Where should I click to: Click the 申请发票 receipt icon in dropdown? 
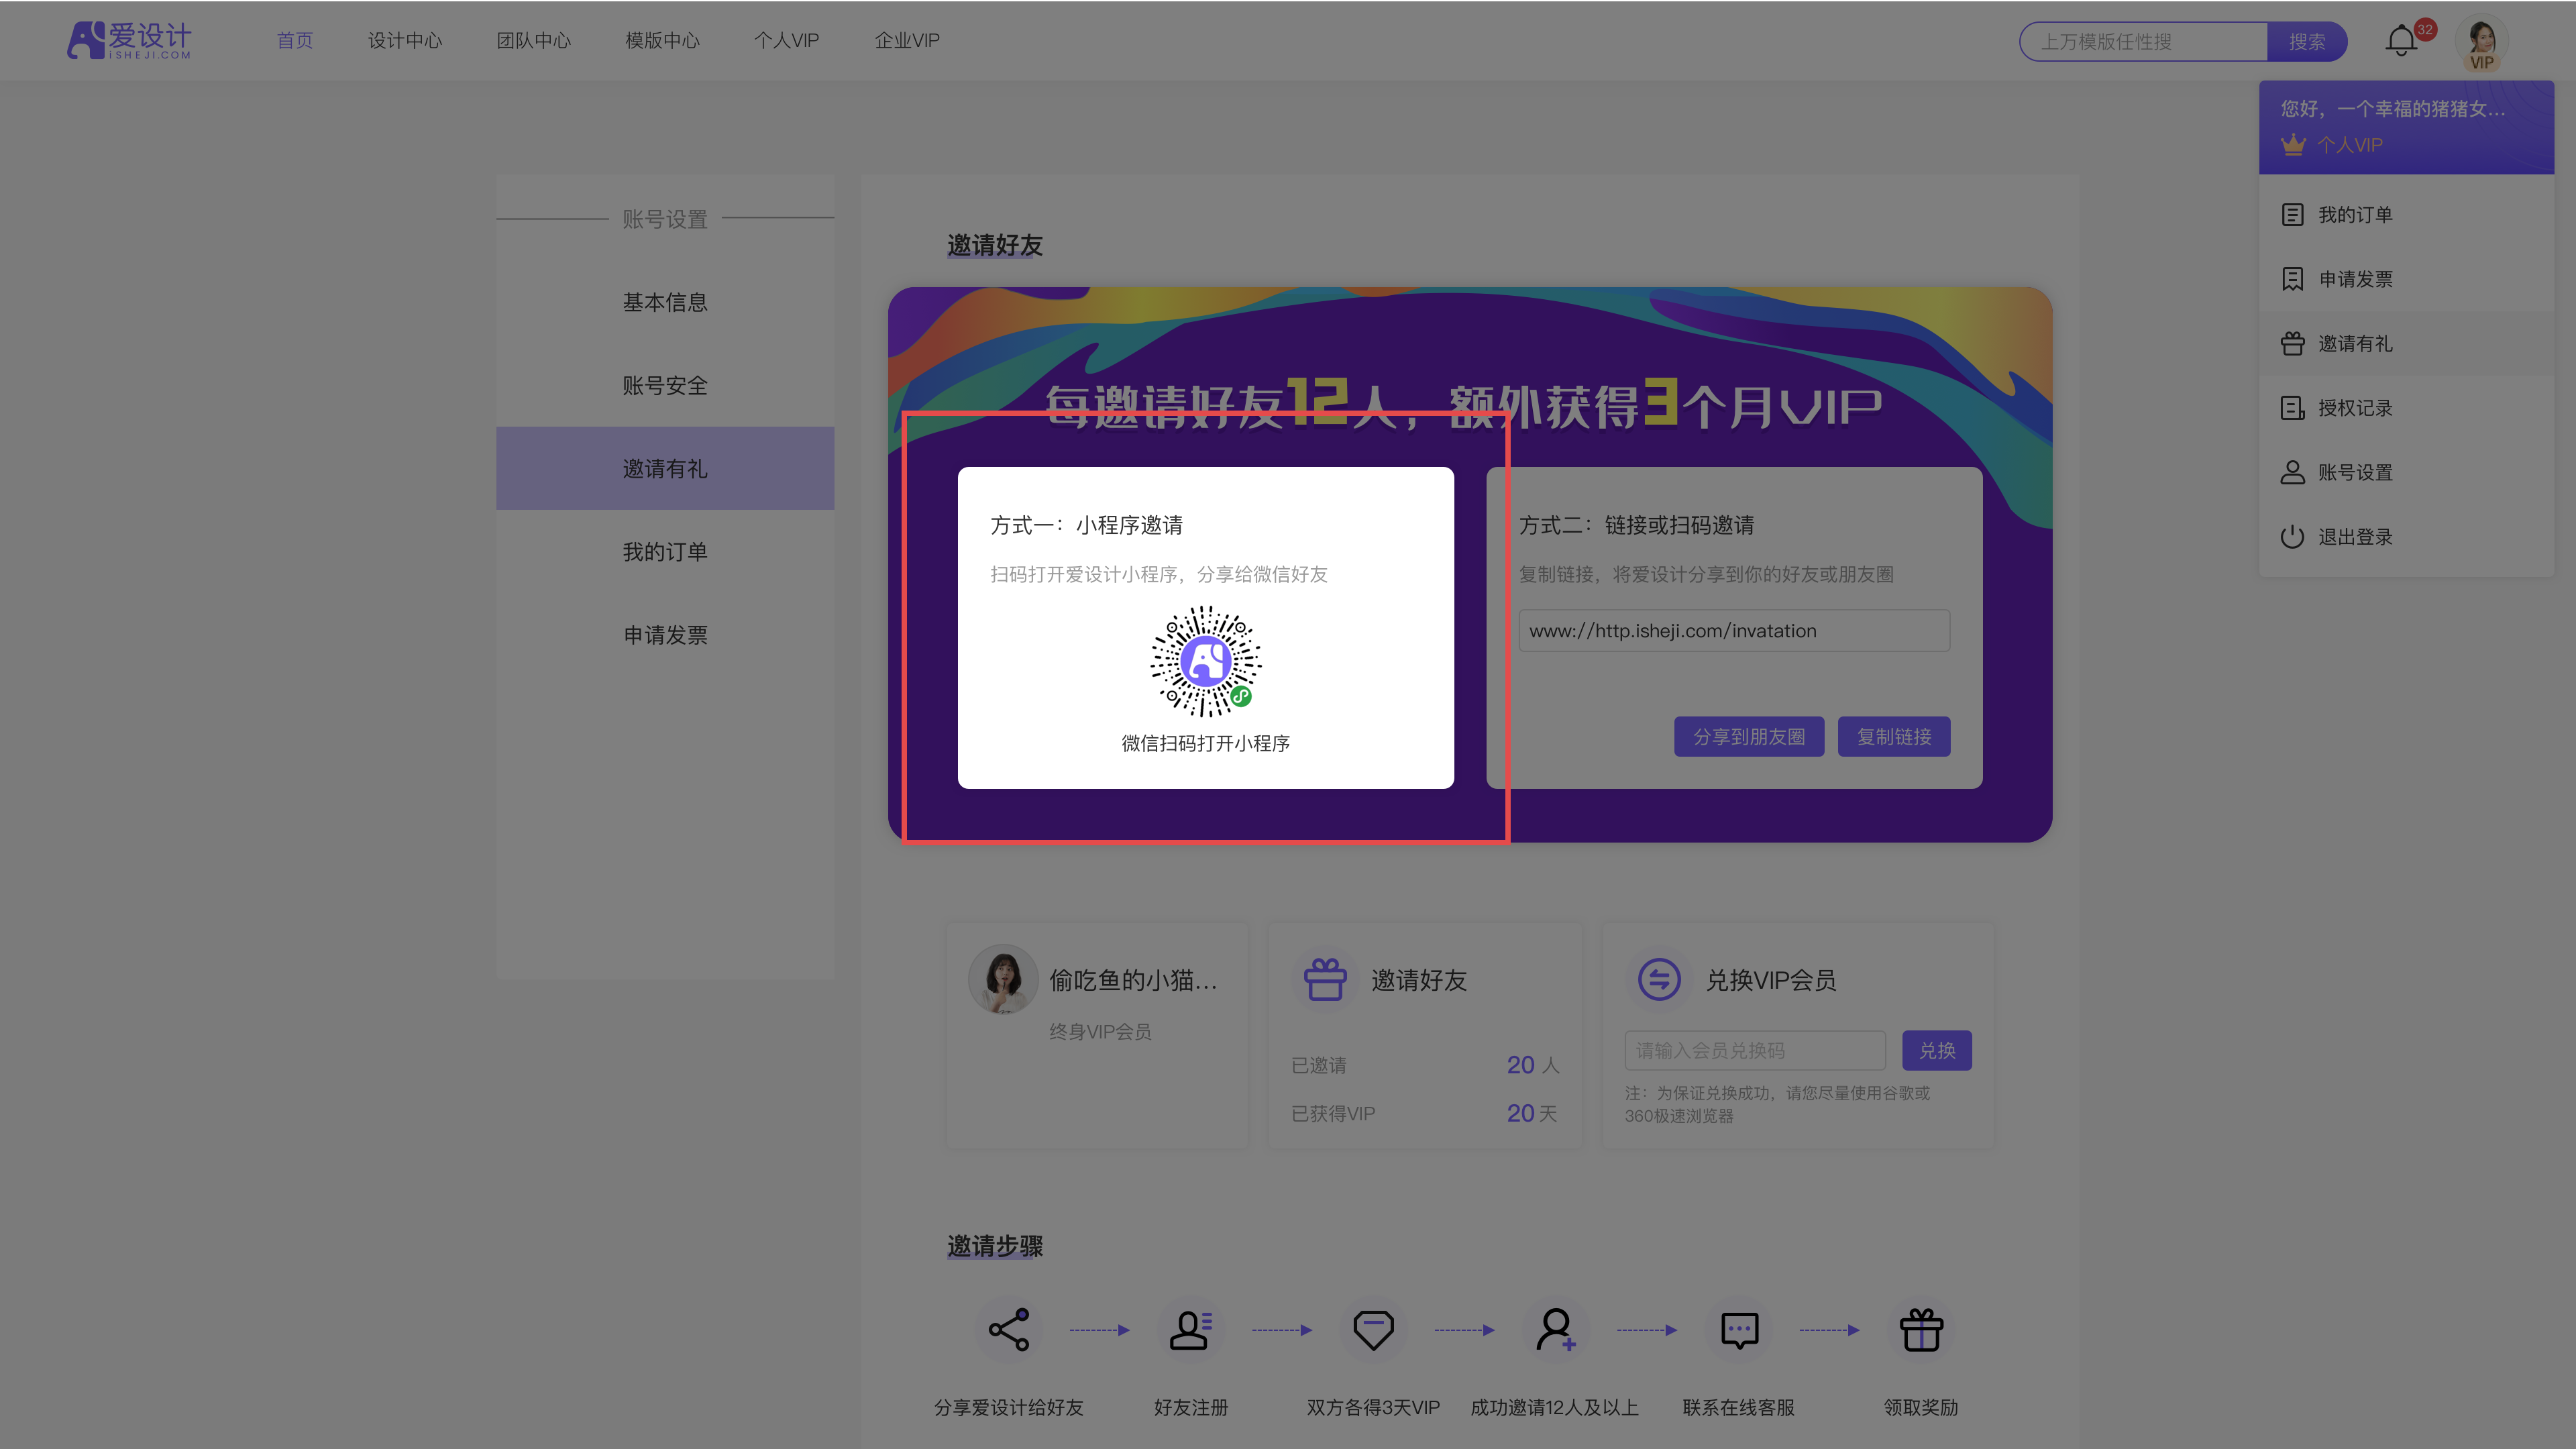(x=2292, y=279)
